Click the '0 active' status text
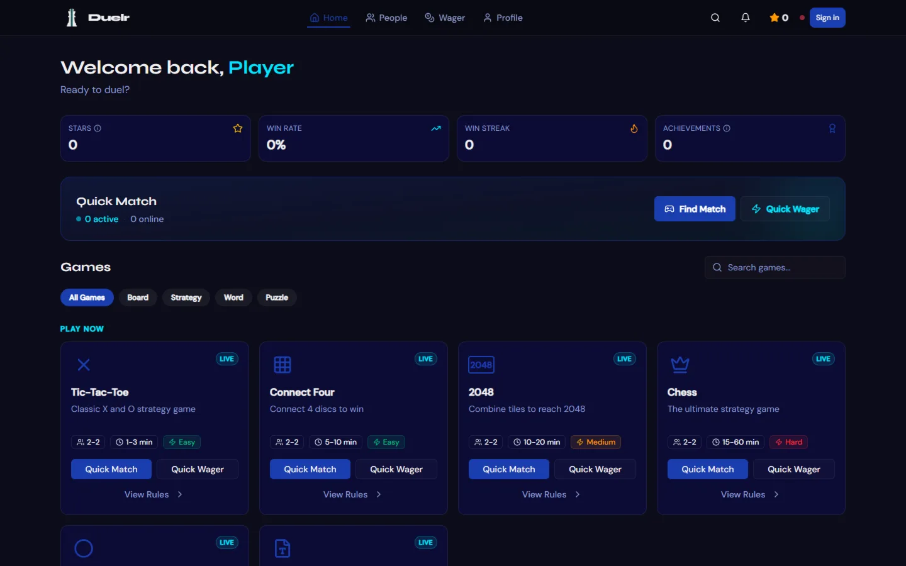 pos(101,219)
